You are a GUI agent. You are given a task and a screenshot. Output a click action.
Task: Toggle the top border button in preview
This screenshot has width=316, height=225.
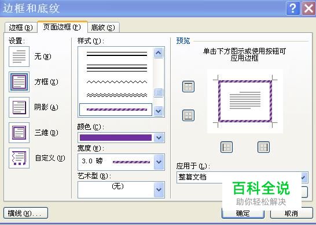(x=188, y=87)
